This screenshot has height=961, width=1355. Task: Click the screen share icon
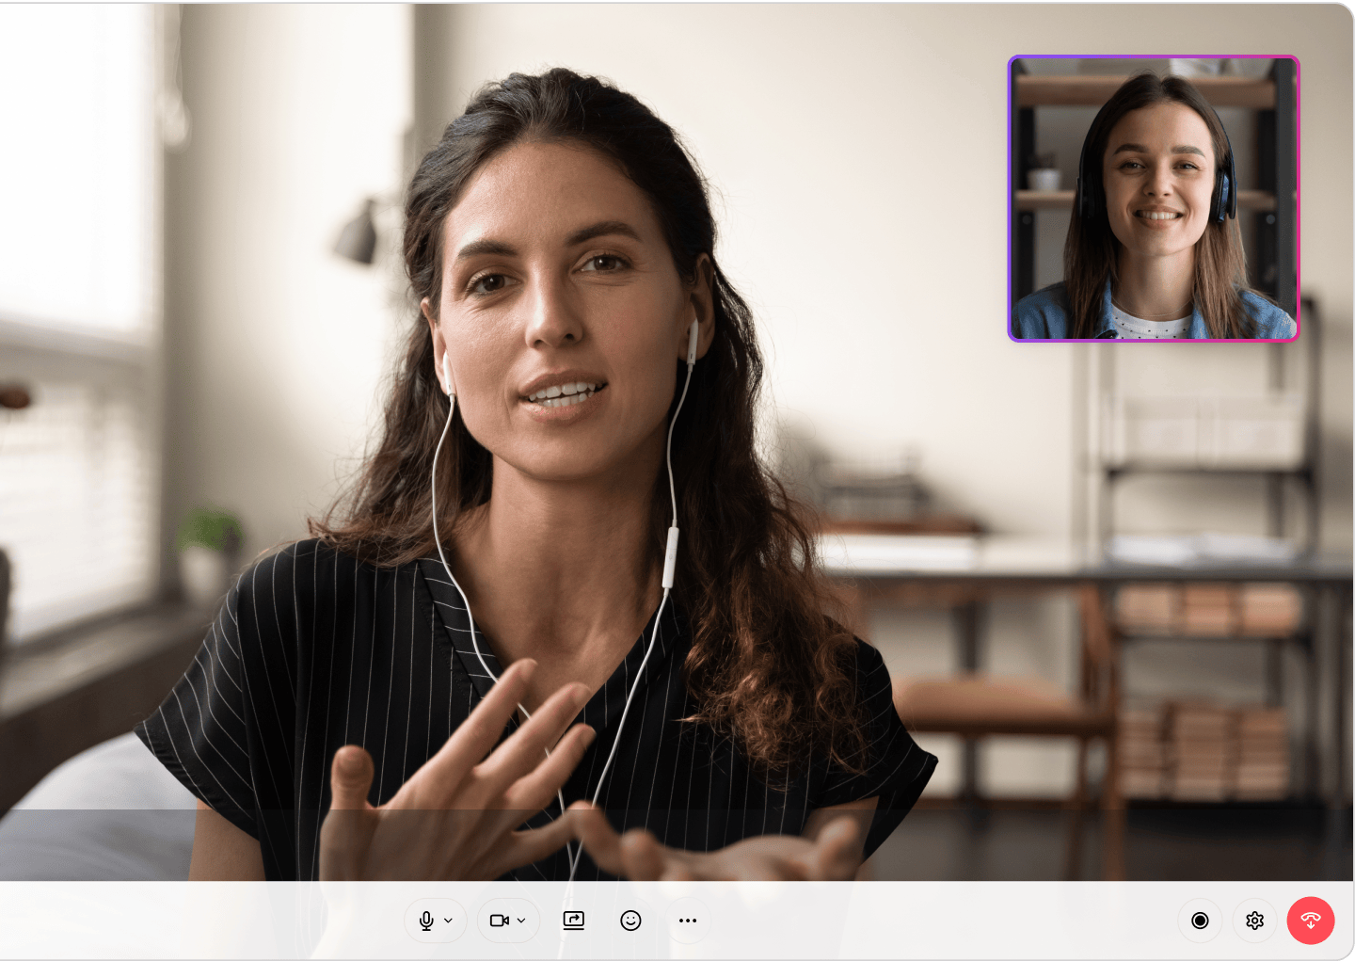tap(574, 921)
